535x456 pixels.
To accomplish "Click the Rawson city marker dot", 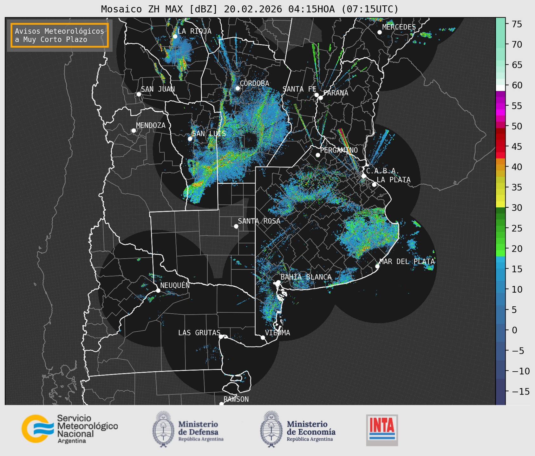I will [x=221, y=404].
